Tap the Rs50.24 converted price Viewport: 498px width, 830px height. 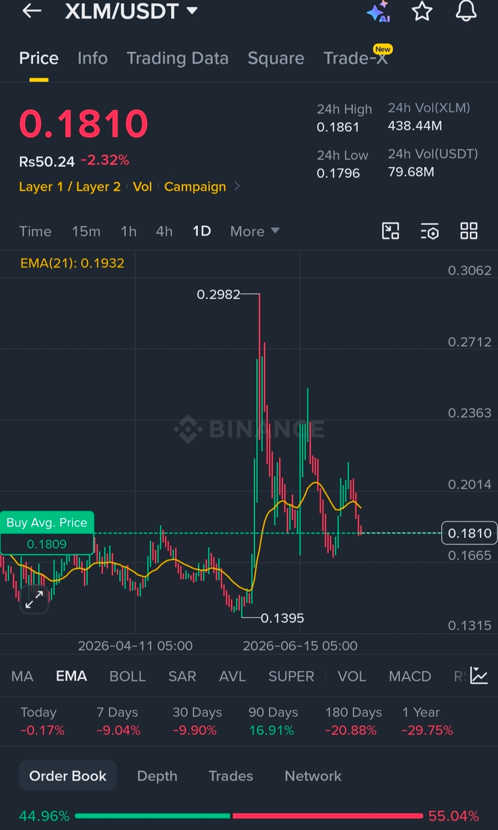pyautogui.click(x=47, y=161)
